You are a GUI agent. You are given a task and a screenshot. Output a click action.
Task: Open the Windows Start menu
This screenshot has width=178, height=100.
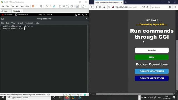pos(3,97)
